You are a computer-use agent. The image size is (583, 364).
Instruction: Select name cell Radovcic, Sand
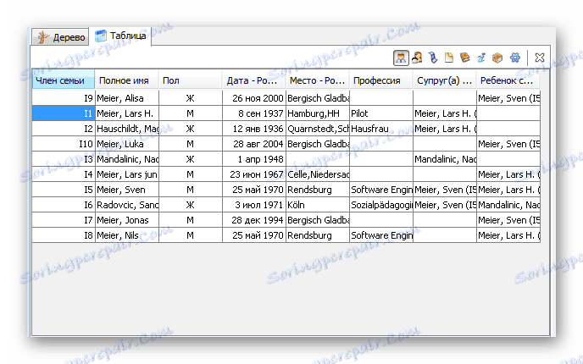click(x=127, y=205)
